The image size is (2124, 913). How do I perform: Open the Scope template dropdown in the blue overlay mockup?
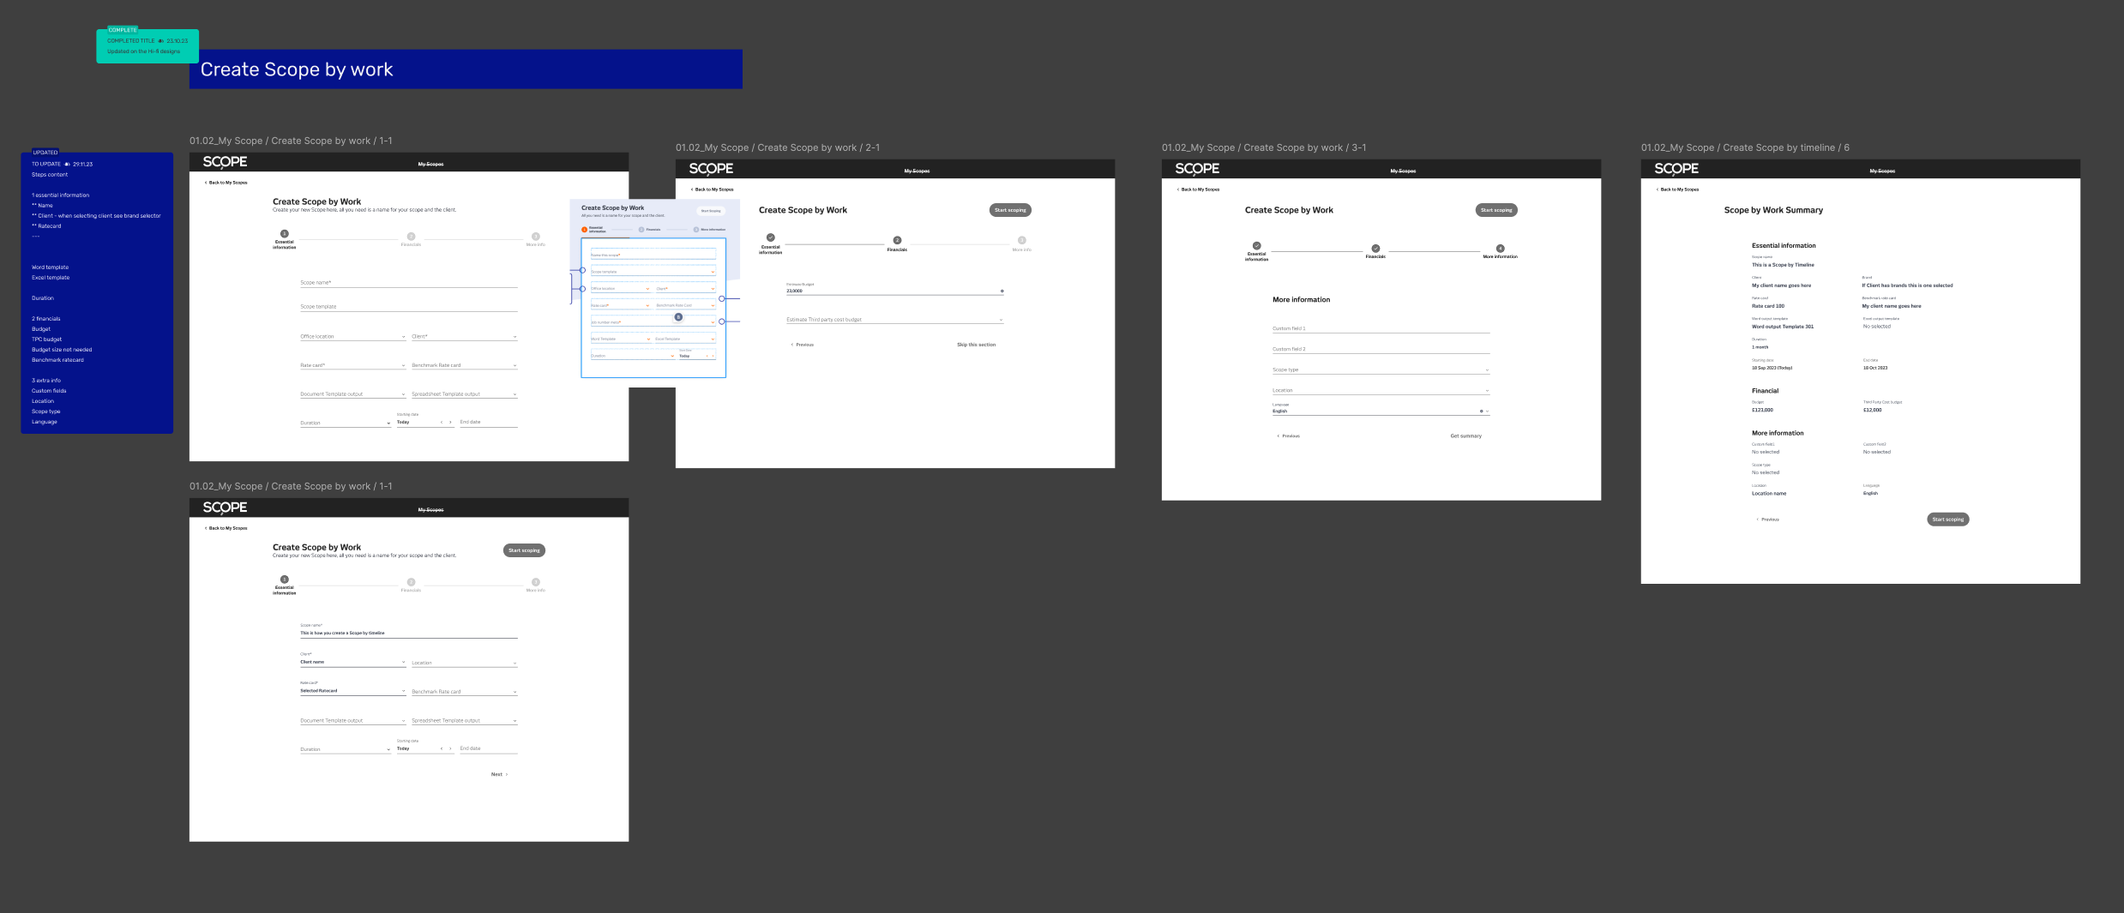[653, 272]
